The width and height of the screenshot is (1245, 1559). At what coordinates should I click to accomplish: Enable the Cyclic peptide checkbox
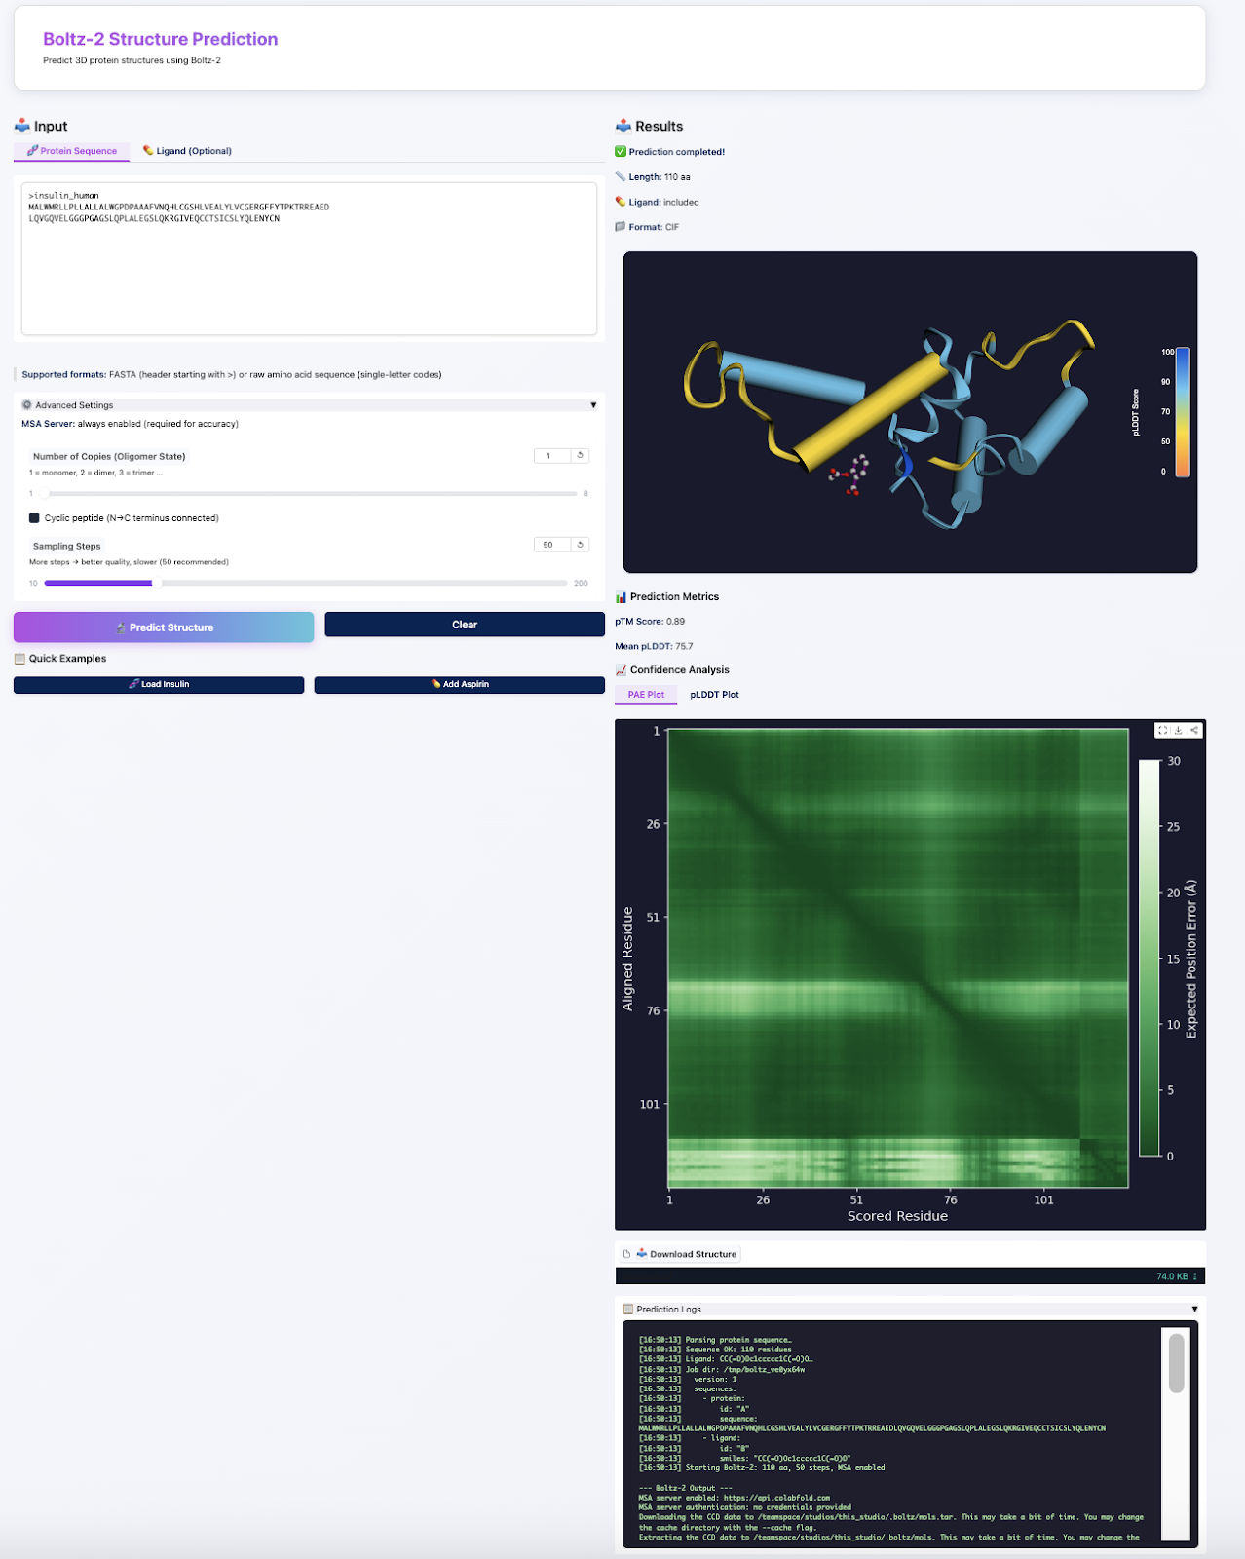[x=34, y=518]
